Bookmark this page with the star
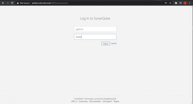The width and height of the screenshot is (193, 104). click(170, 3)
